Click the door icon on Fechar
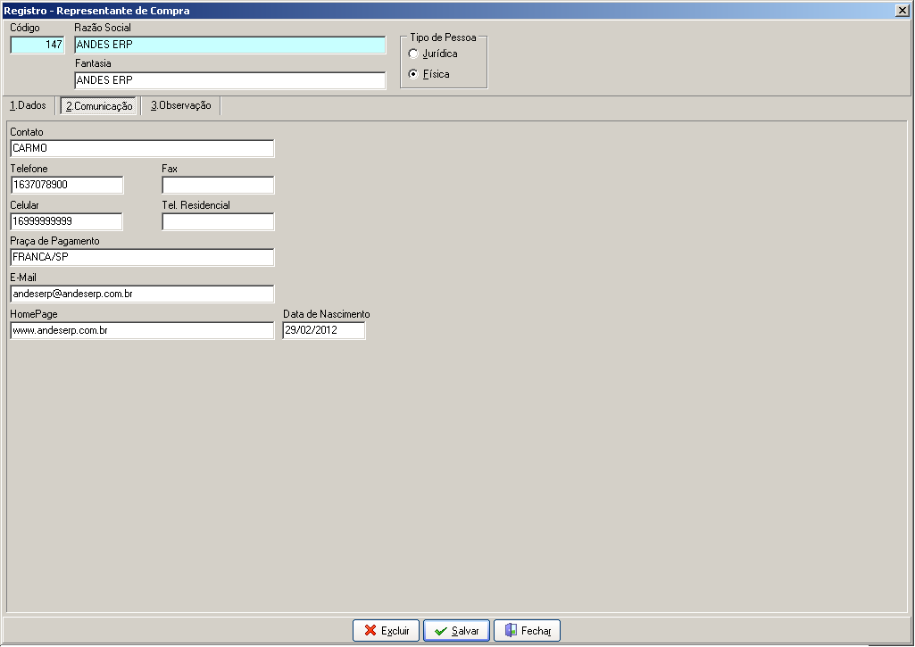Viewport: 915px width, 647px height. tap(511, 630)
